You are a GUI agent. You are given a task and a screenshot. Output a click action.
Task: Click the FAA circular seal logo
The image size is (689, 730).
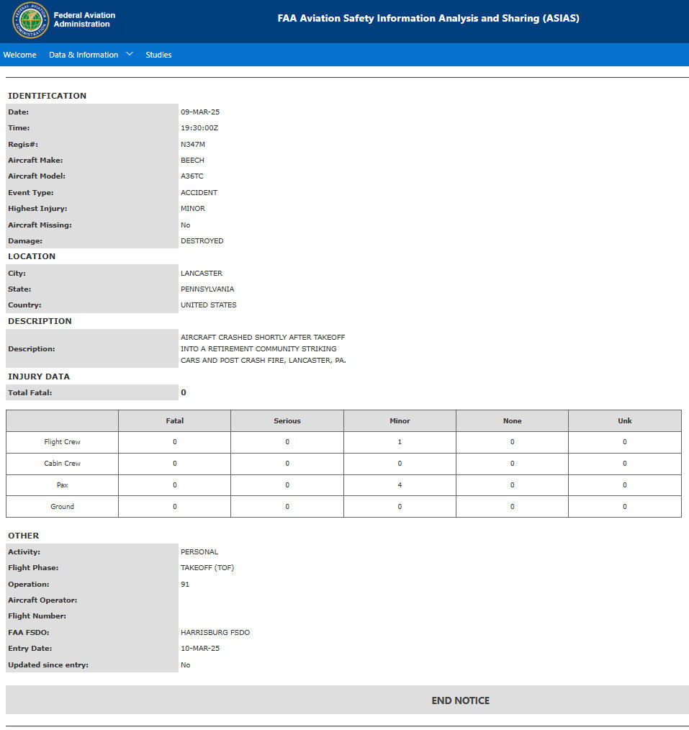[30, 20]
